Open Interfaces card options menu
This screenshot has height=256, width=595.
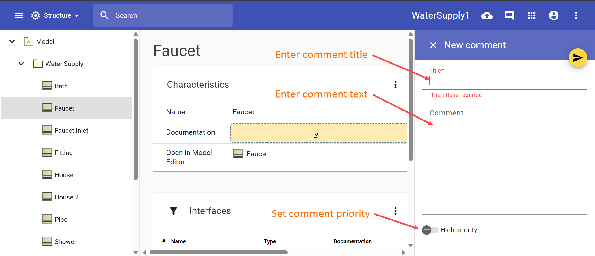click(x=395, y=211)
